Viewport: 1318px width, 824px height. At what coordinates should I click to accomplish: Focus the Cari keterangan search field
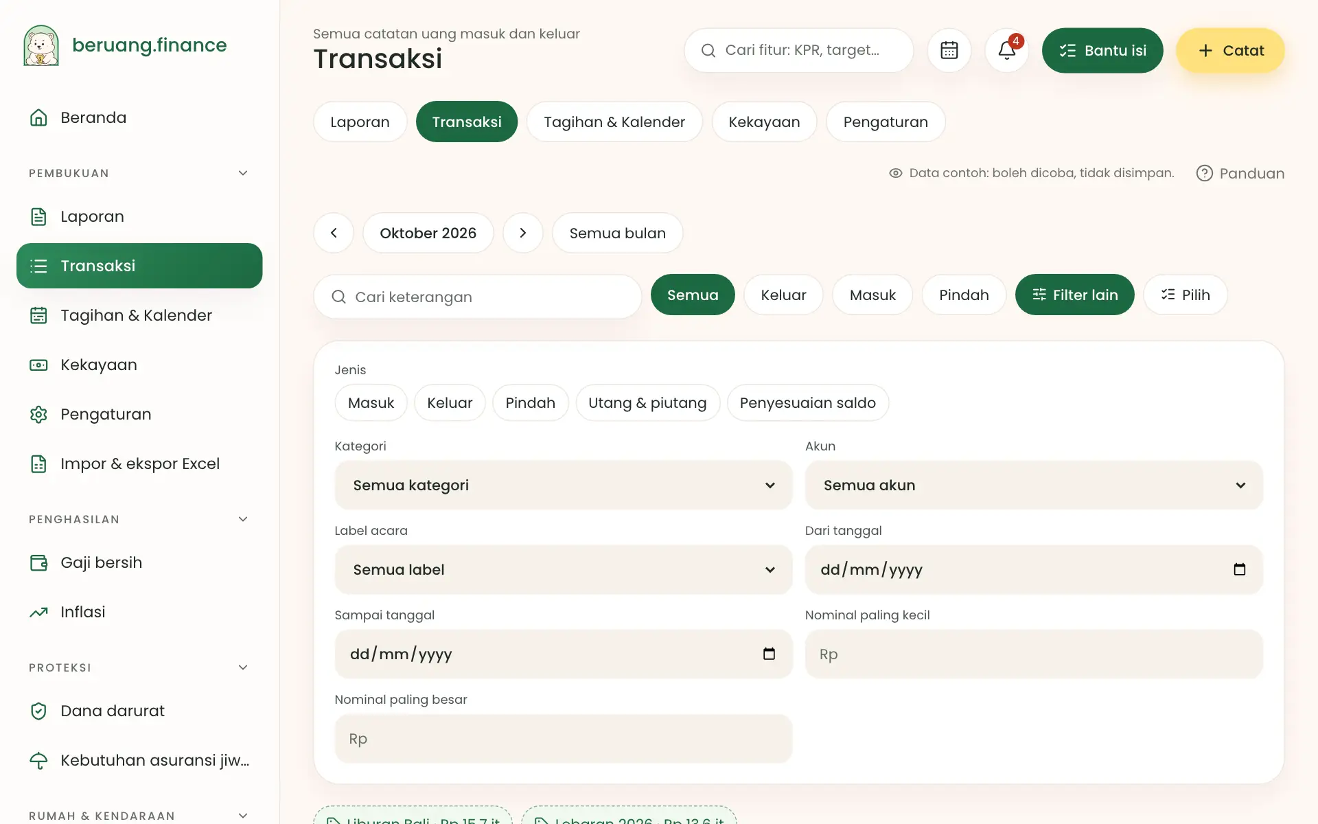[x=478, y=297]
